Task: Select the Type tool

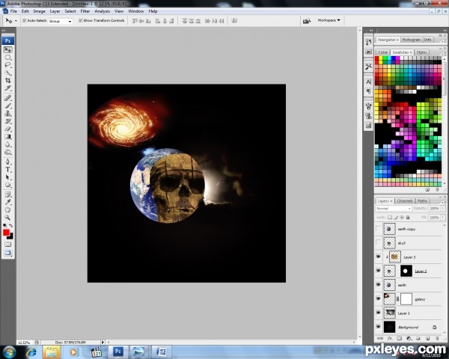Action: [x=7, y=170]
